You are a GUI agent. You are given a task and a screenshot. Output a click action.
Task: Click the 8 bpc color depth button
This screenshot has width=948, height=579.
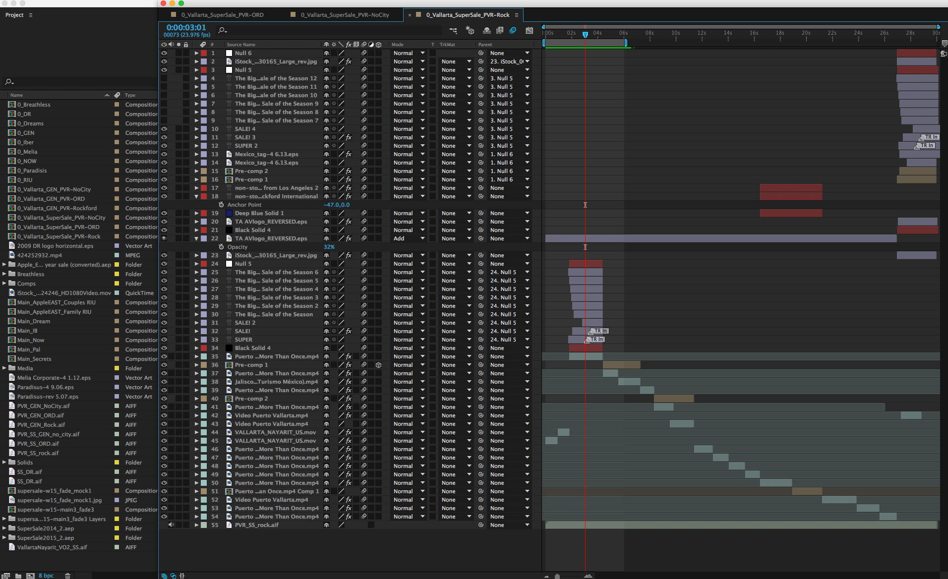pyautogui.click(x=46, y=576)
